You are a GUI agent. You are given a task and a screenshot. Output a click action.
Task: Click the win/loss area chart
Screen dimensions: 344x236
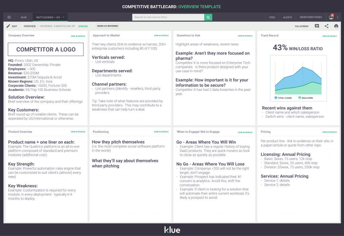point(298,78)
